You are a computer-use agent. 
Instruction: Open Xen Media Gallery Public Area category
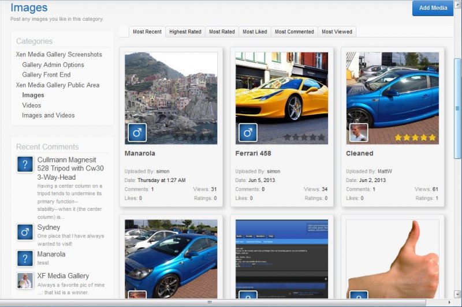[x=58, y=85]
